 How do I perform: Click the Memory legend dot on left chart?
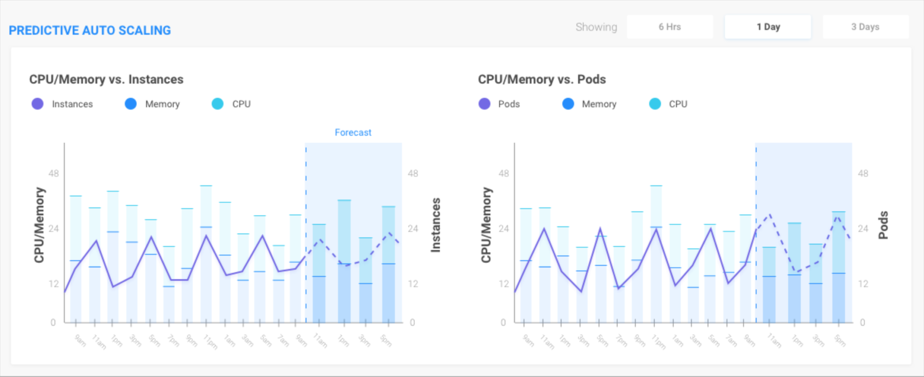coord(130,104)
